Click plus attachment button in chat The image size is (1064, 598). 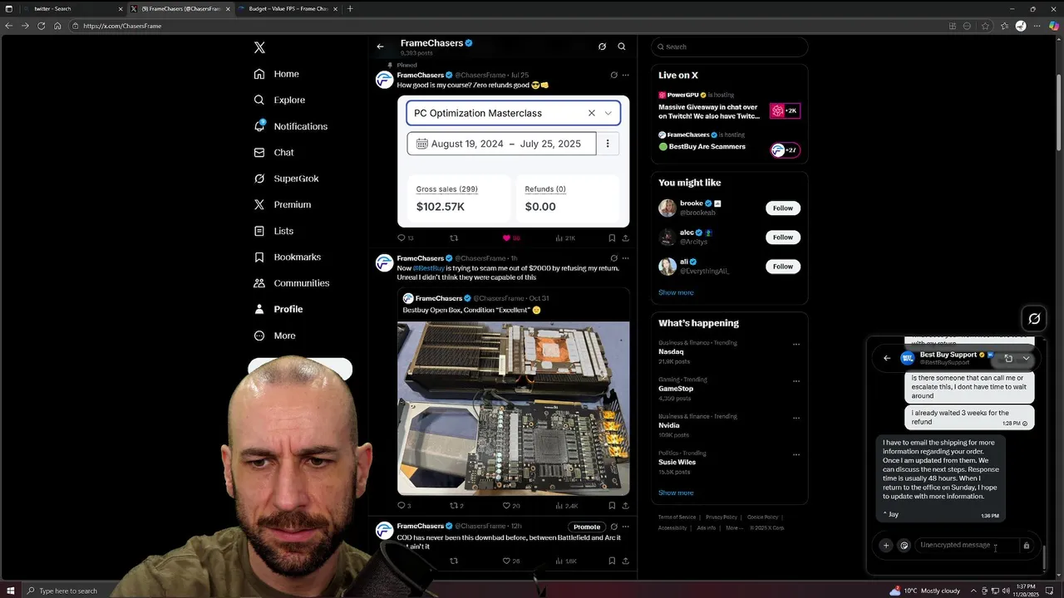pos(885,546)
